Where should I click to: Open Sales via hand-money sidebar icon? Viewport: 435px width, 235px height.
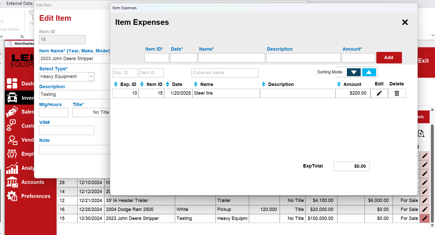click(12, 112)
